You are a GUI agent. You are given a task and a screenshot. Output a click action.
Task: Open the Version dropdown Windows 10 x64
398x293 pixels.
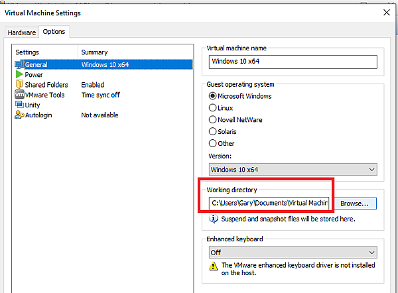tap(293, 170)
